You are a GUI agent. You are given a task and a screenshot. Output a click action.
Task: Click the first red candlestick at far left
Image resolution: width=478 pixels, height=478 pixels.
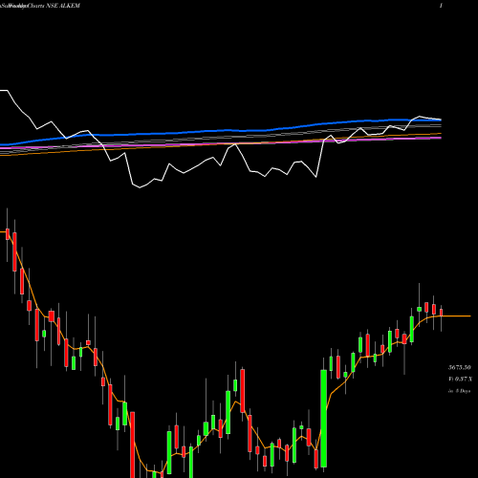coord(8,234)
